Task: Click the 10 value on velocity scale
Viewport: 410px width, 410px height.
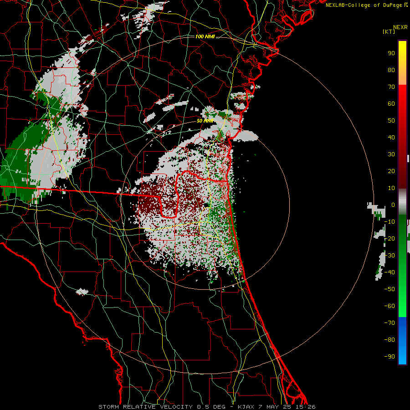Action: point(391,188)
